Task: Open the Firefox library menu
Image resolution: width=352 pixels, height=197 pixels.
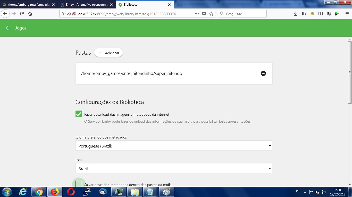Action: point(304,14)
